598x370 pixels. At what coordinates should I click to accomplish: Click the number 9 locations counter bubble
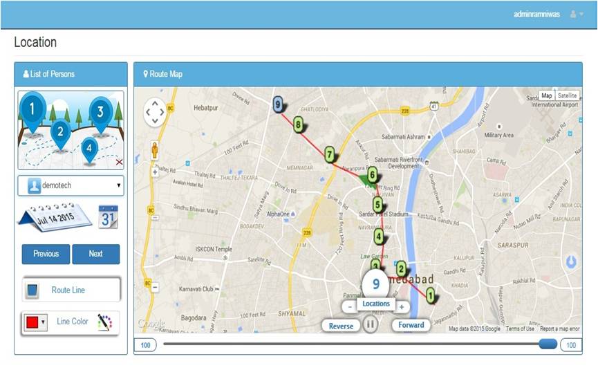[x=375, y=284]
